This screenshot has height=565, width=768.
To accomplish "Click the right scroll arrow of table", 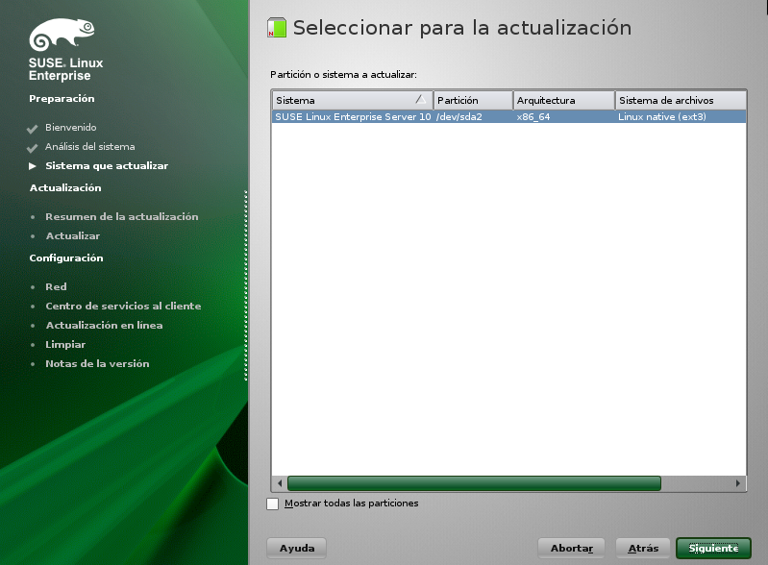I will pos(738,483).
